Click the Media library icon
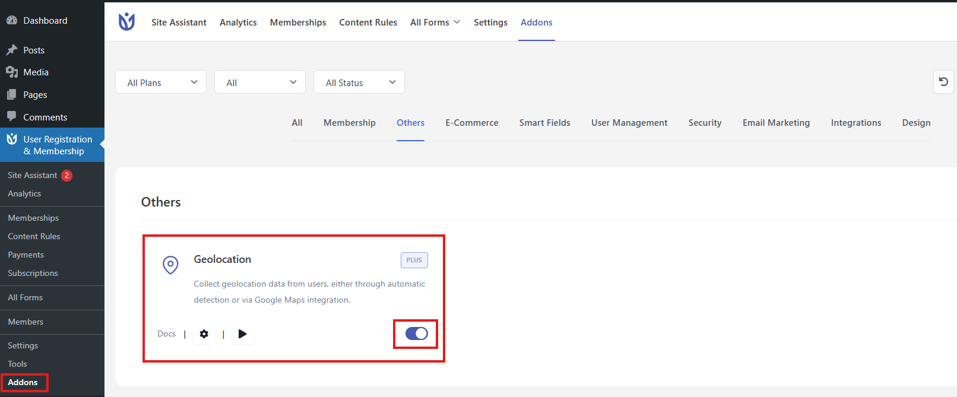Image resolution: width=957 pixels, height=397 pixels. tap(12, 72)
